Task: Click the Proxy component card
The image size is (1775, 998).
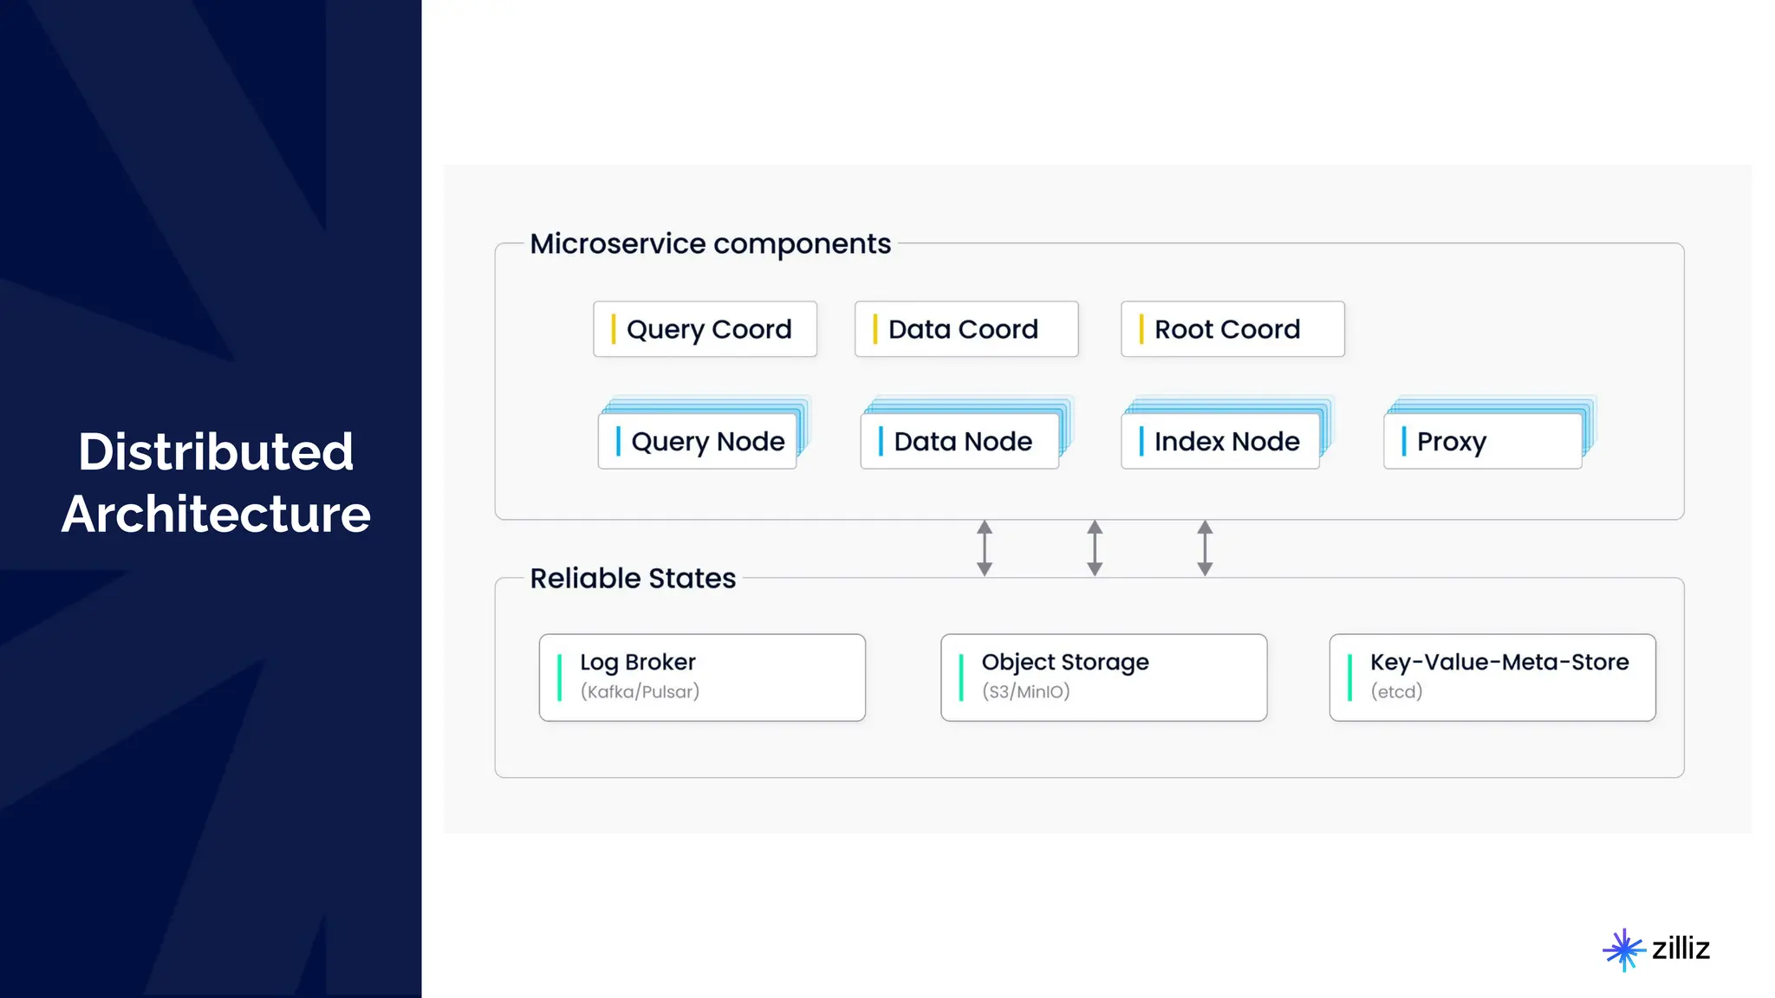Action: [1482, 441]
